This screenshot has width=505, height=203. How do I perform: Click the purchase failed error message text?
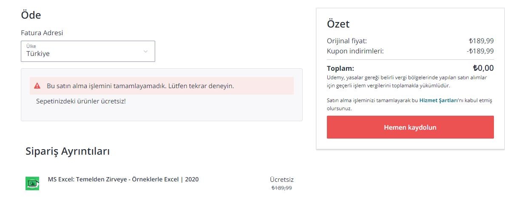140,86
